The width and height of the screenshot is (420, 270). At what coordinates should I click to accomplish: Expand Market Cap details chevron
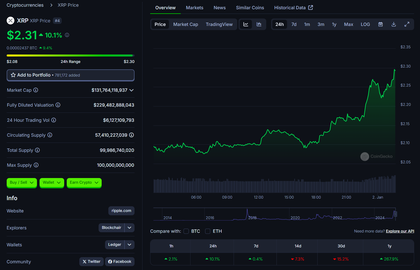(131, 90)
